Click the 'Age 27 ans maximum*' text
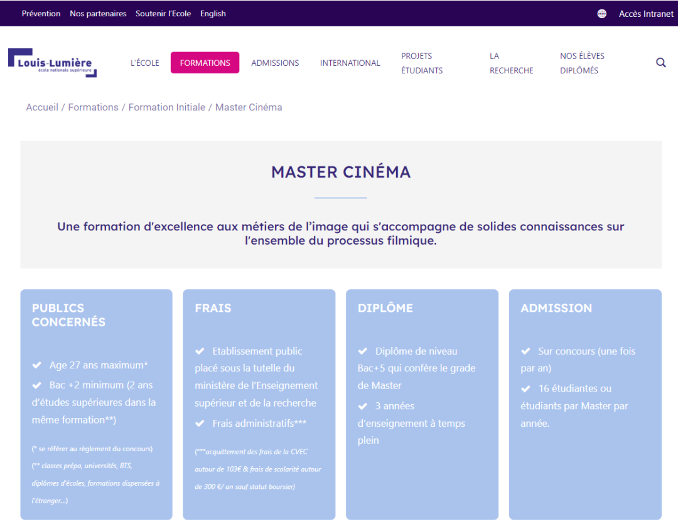This screenshot has height=524, width=678. click(99, 365)
